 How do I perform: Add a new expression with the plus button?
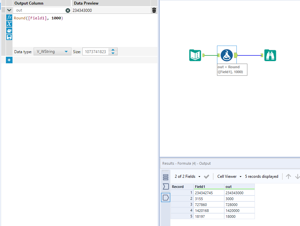[9, 60]
